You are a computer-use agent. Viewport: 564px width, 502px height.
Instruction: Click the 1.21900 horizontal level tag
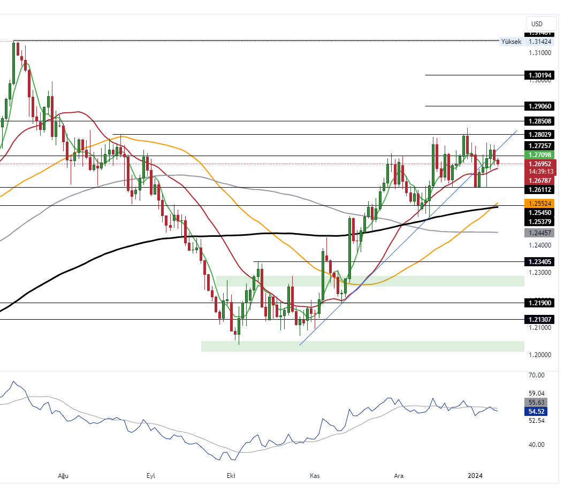click(x=540, y=303)
